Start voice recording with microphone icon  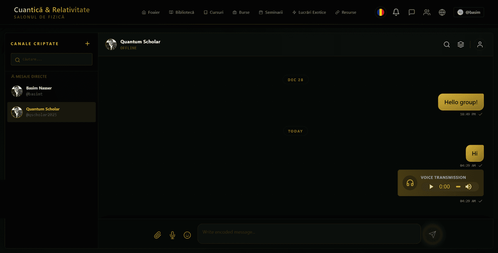click(x=172, y=235)
